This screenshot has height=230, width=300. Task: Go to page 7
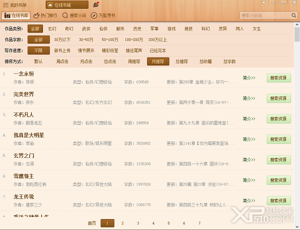(199, 223)
